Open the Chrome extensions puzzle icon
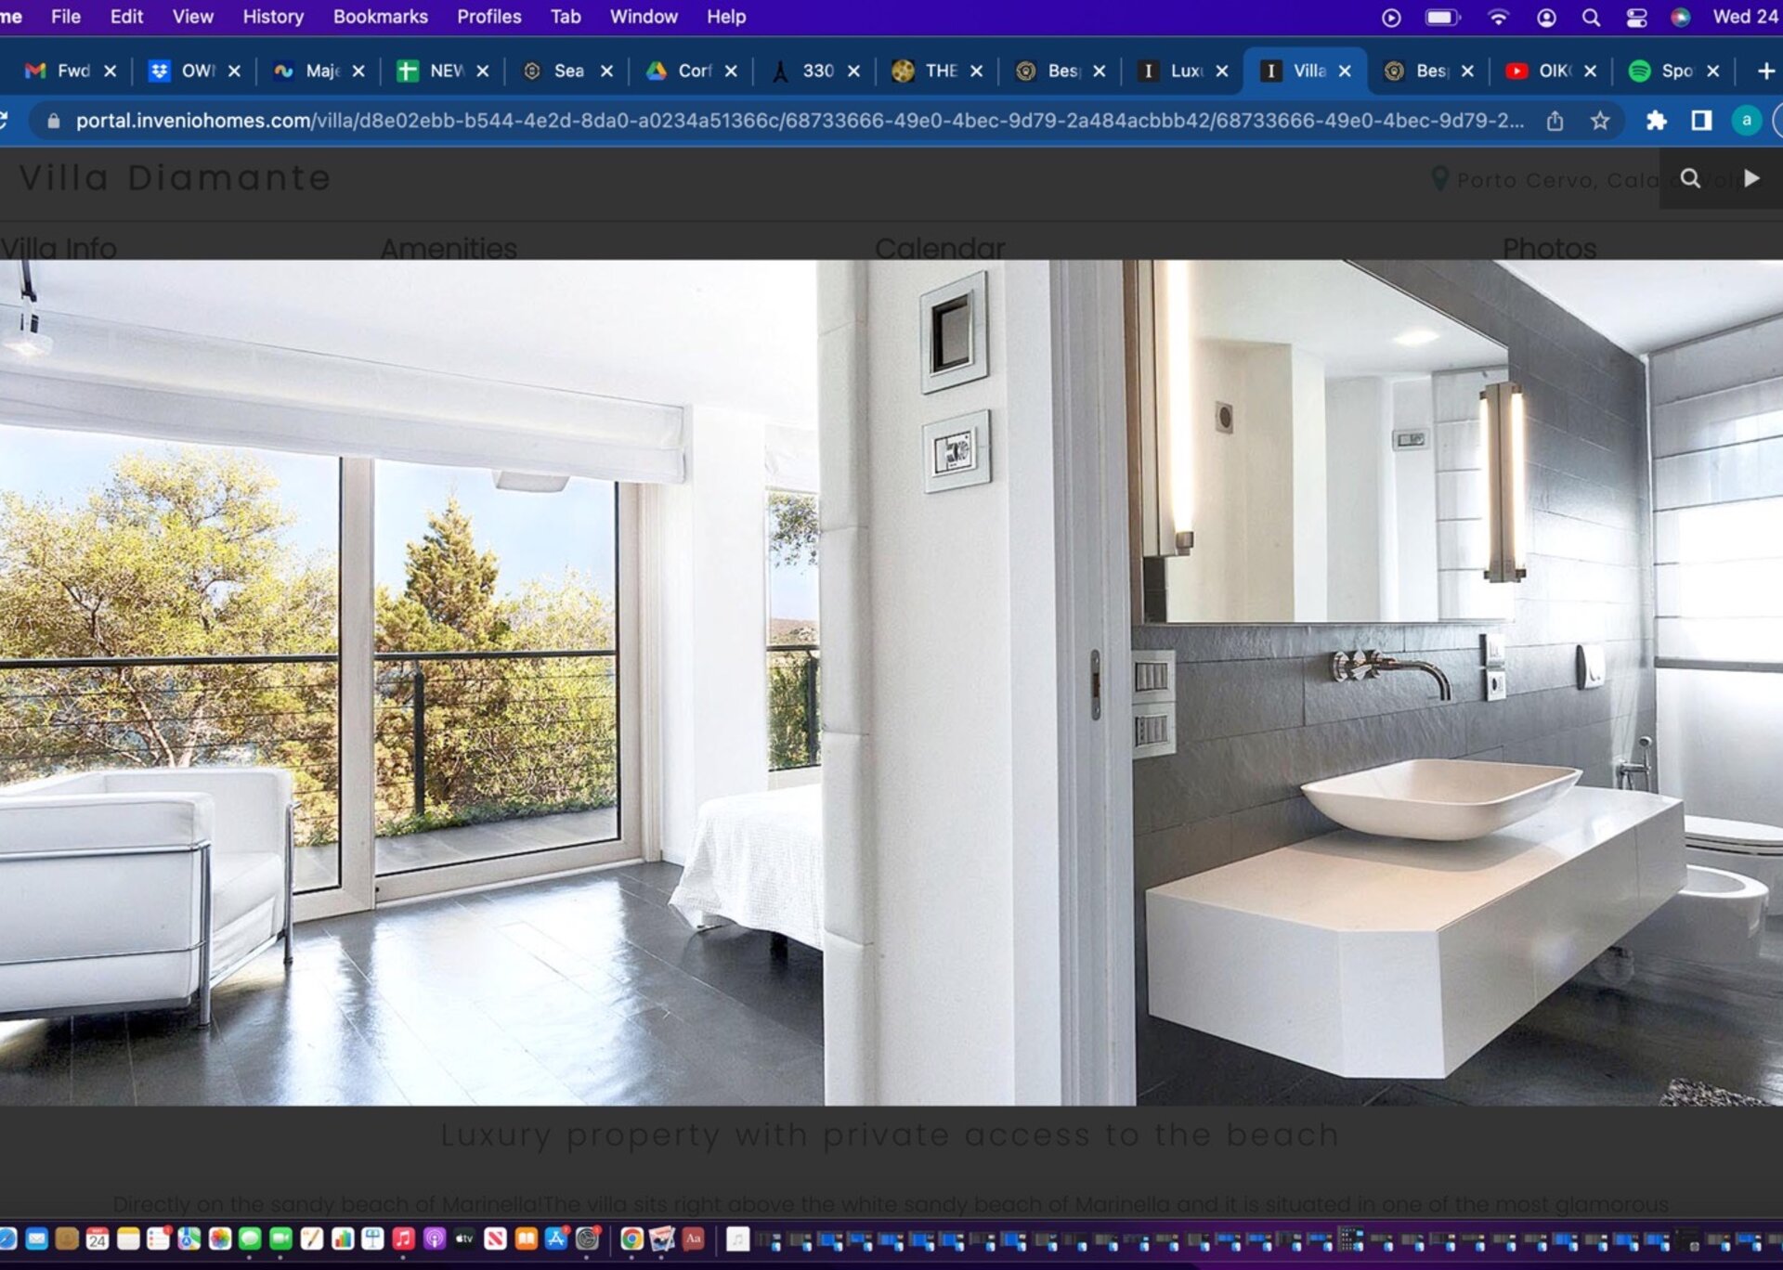Screen dimensions: 1783x1270 (1656, 121)
